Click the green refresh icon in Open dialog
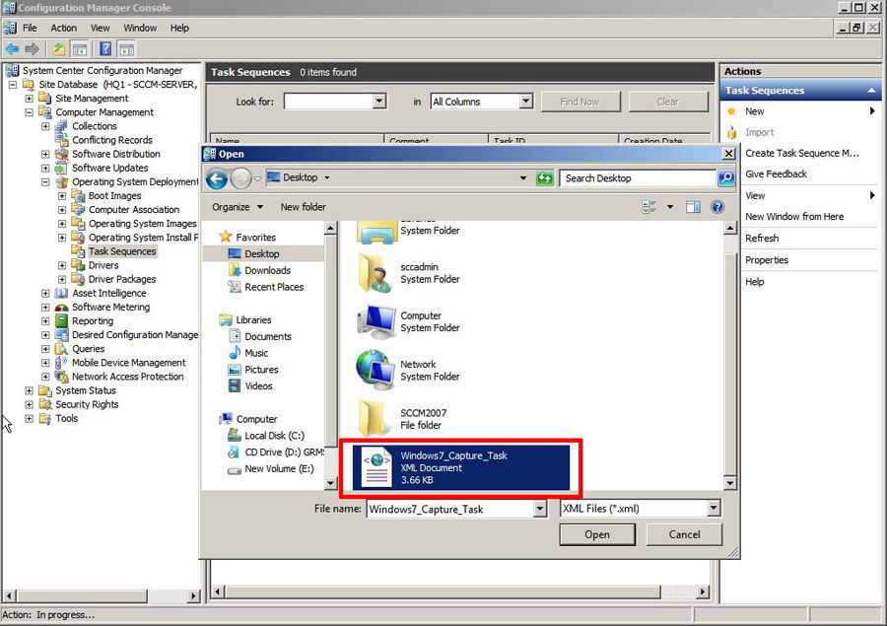This screenshot has height=626, width=887. (544, 178)
